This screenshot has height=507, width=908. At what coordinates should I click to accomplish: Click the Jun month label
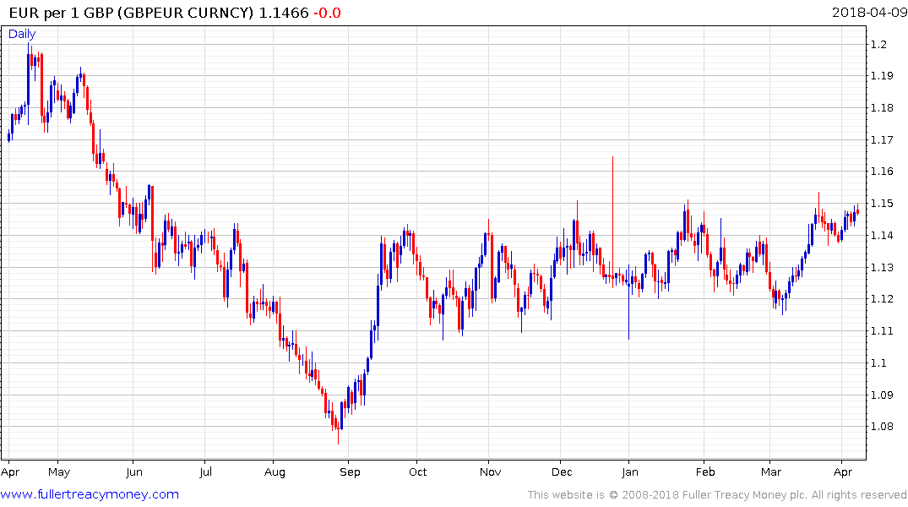click(133, 472)
